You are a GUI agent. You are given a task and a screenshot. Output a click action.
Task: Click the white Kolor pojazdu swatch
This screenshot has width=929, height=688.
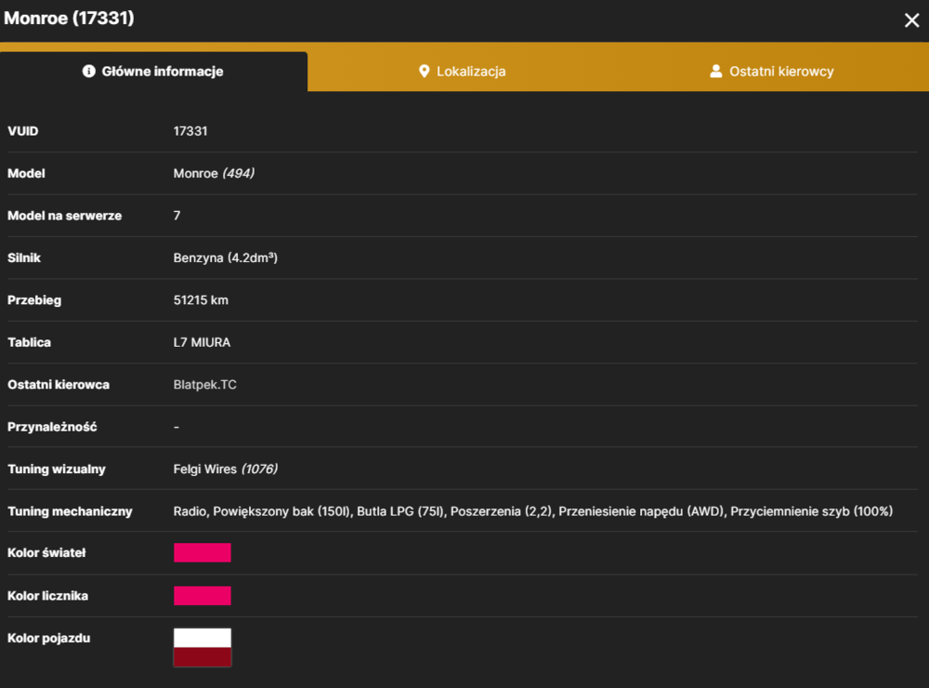point(202,638)
